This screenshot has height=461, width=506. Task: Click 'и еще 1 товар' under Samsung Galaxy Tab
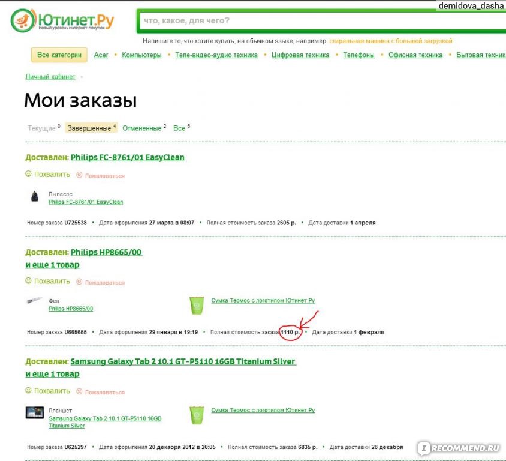click(52, 374)
